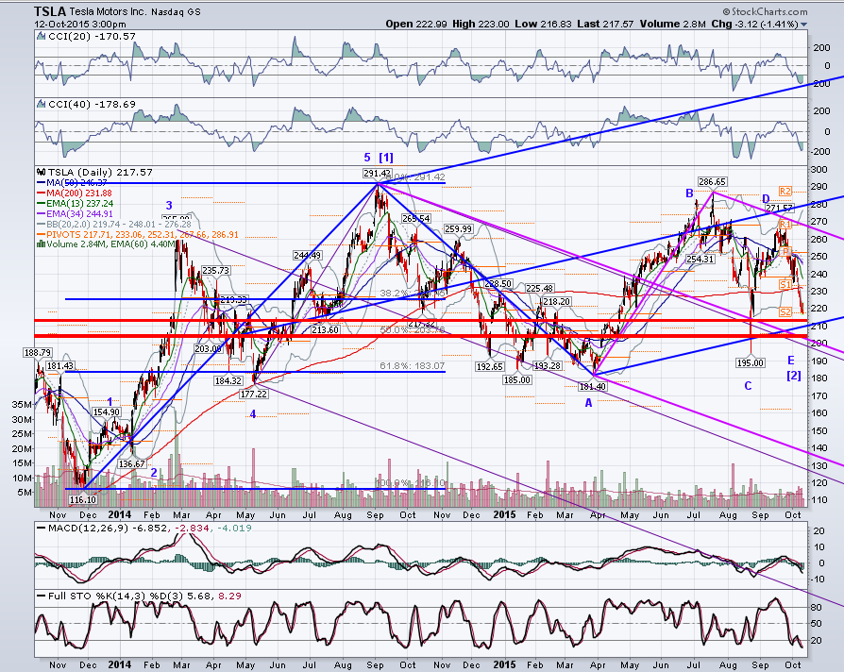Click the date 12-Oct-2015 3:00pm
The width and height of the screenshot is (844, 672).
click(x=79, y=25)
